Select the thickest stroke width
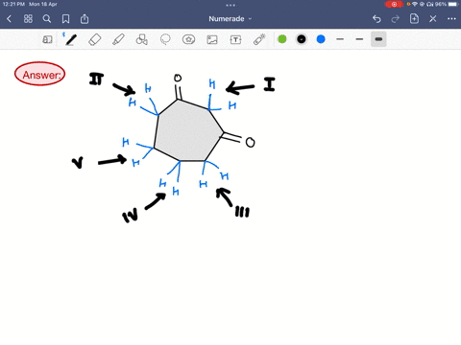This screenshot has width=461, height=345. (378, 39)
